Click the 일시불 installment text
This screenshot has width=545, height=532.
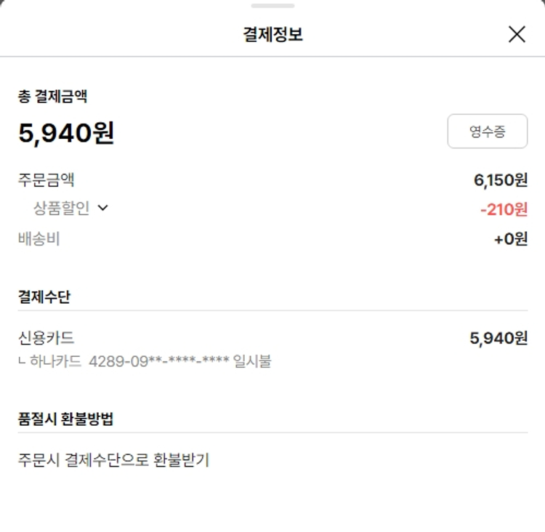[x=253, y=361]
